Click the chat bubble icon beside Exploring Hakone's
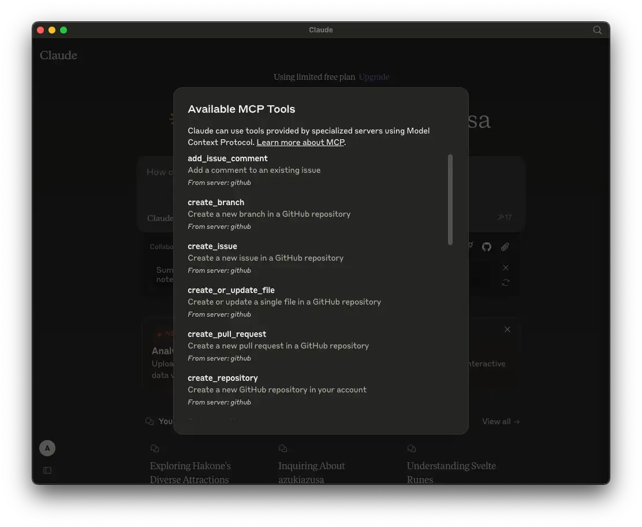The image size is (642, 527). [x=154, y=448]
